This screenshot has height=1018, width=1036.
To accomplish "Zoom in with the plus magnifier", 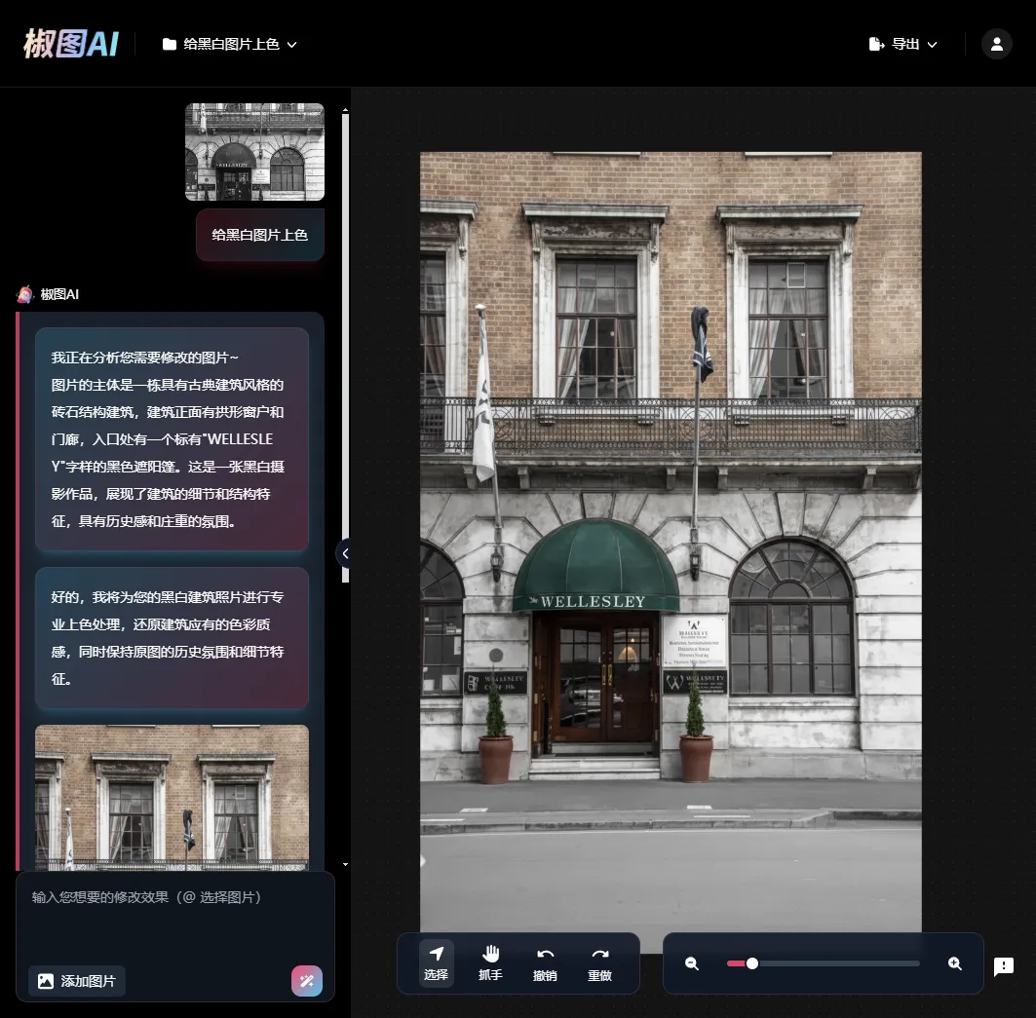I will [955, 963].
